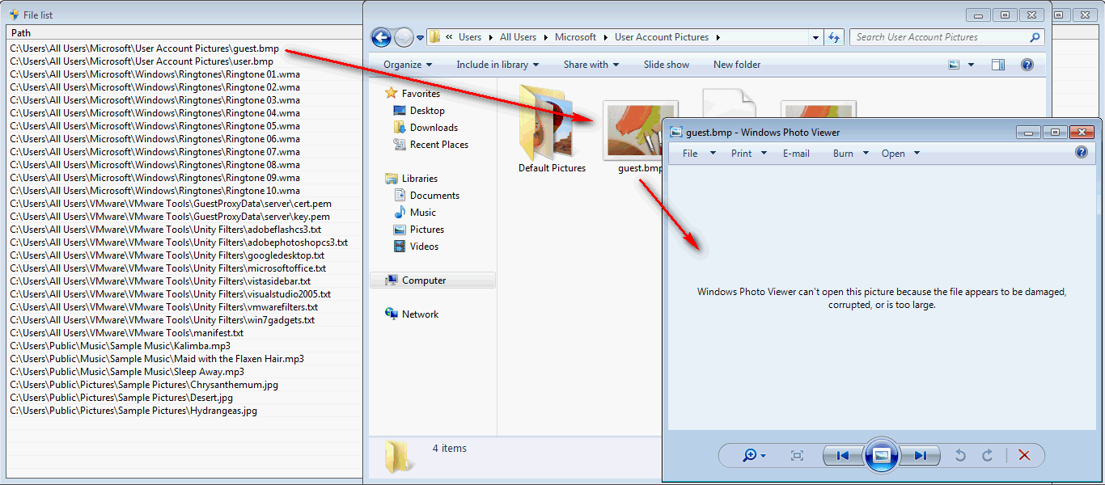Select Downloads in navigation pane
The image size is (1105, 485).
pyautogui.click(x=434, y=128)
